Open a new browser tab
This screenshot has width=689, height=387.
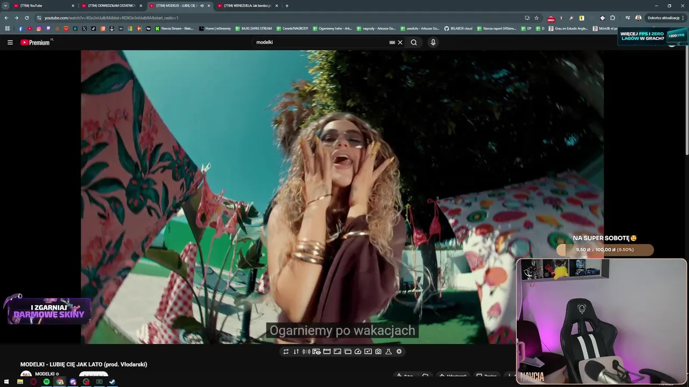pyautogui.click(x=287, y=5)
